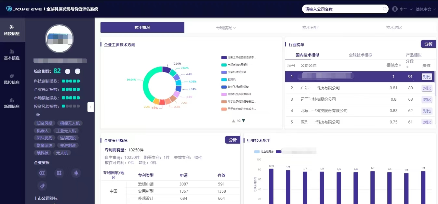Open the 简体中文 language dropdown
438x204 pixels.
426,9
